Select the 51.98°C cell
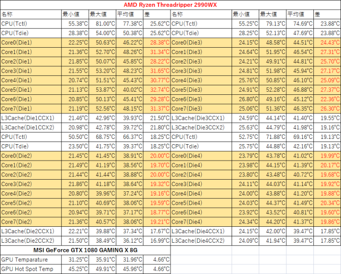The width and height of the screenshot is (341, 274). point(272,71)
